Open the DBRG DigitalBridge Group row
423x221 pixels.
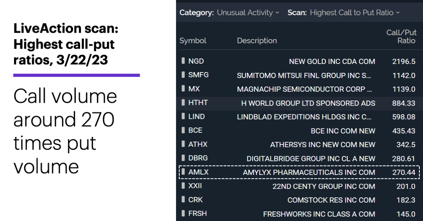[x=299, y=159]
